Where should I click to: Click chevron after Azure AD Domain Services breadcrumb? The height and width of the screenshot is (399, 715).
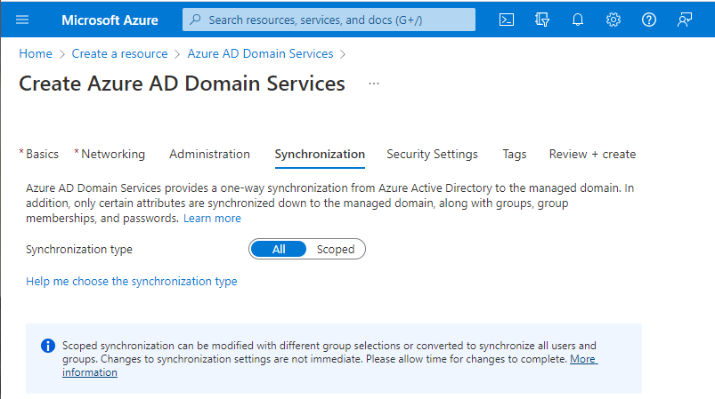pos(343,54)
